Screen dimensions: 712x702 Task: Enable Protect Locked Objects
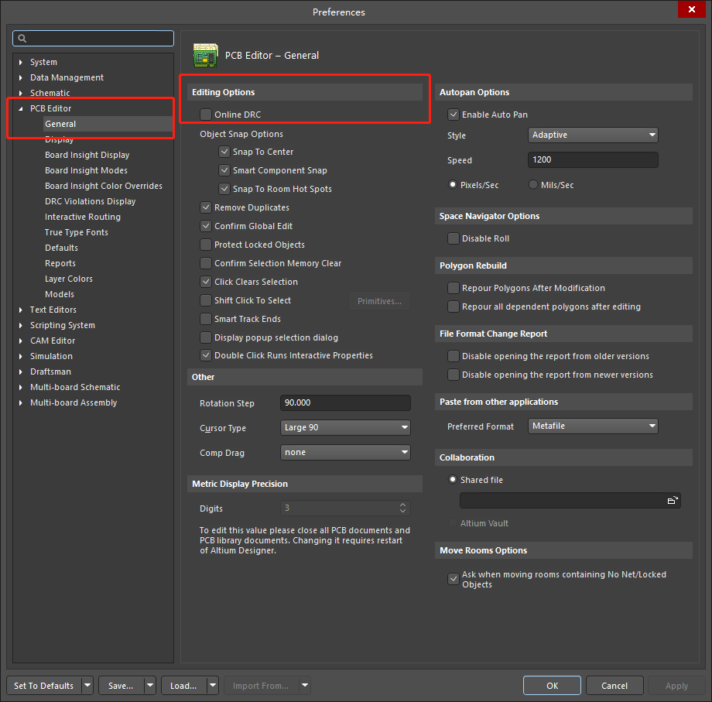(x=206, y=245)
